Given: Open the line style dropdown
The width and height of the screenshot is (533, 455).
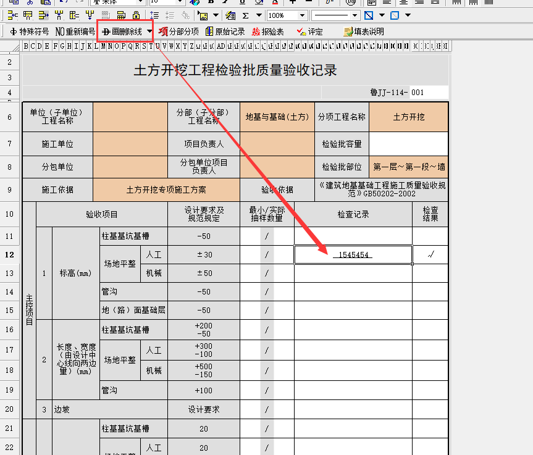Looking at the screenshot, I should [354, 15].
